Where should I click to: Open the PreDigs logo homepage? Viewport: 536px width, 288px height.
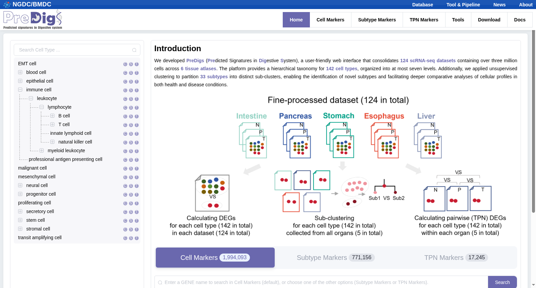(33, 20)
